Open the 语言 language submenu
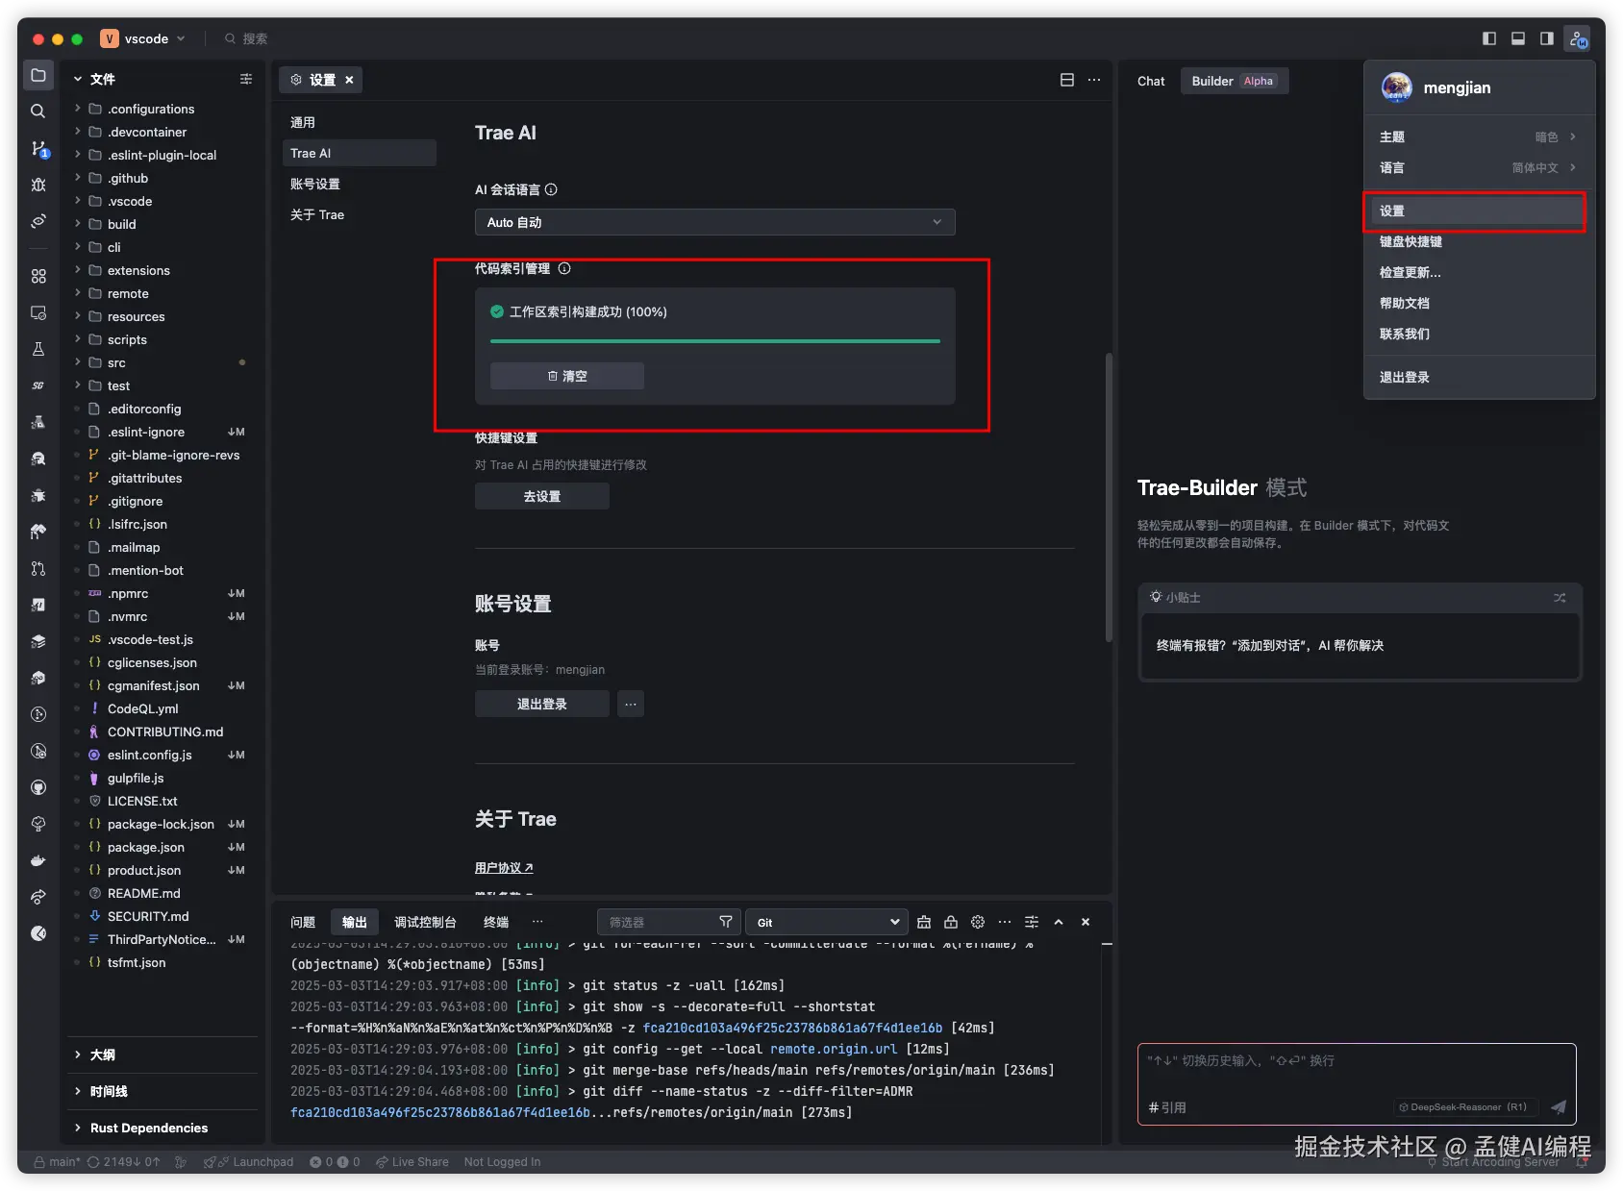The width and height of the screenshot is (1623, 1191). [1479, 167]
